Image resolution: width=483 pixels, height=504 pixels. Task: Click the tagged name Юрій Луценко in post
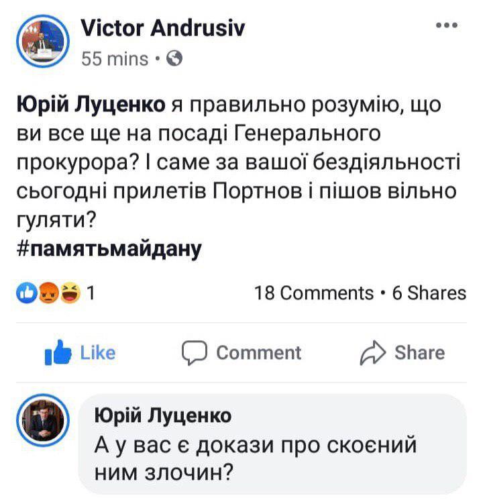coord(90,105)
